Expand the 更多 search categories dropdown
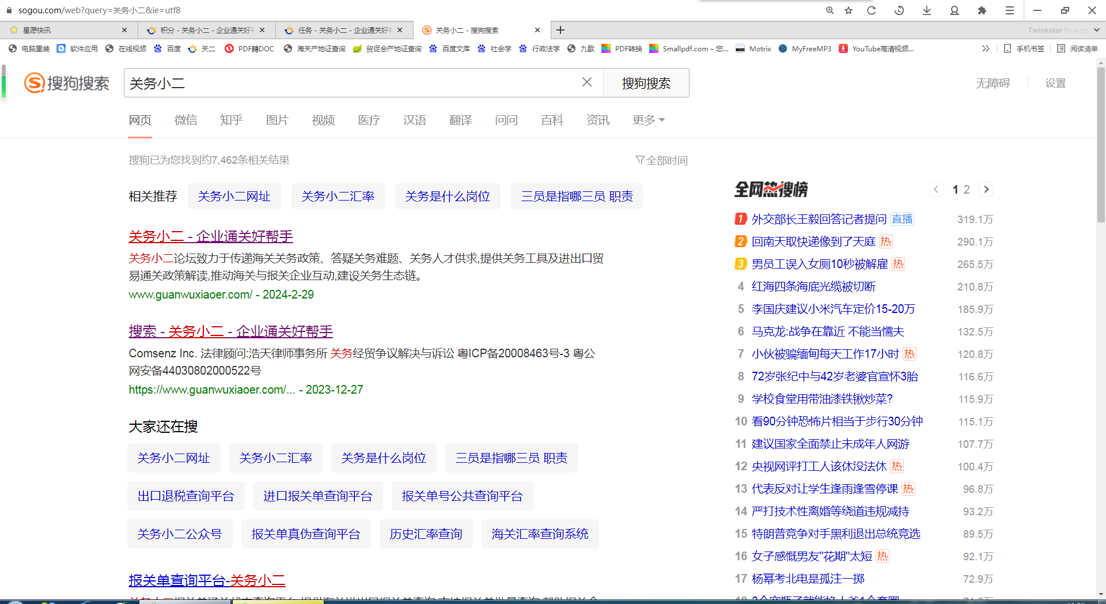This screenshot has height=604, width=1106. pyautogui.click(x=648, y=120)
